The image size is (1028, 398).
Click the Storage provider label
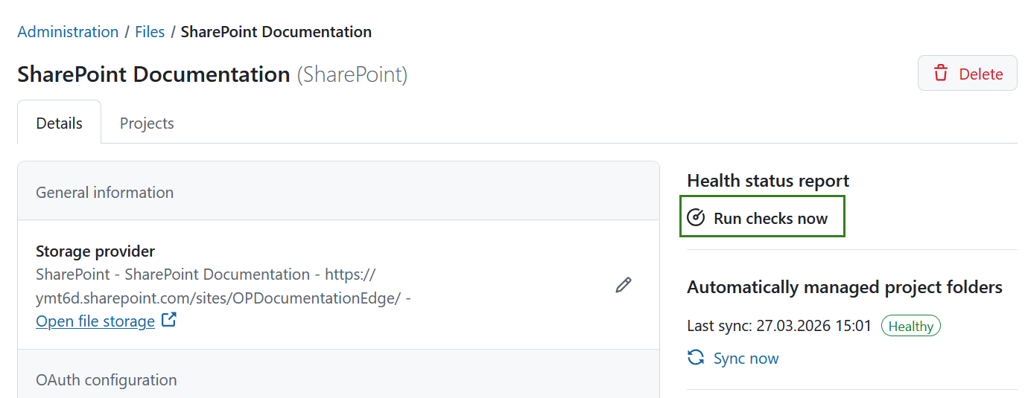pos(95,251)
